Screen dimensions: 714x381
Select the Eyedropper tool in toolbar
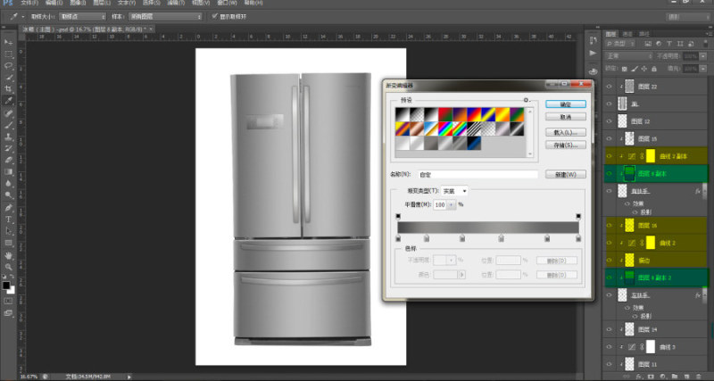(x=8, y=101)
